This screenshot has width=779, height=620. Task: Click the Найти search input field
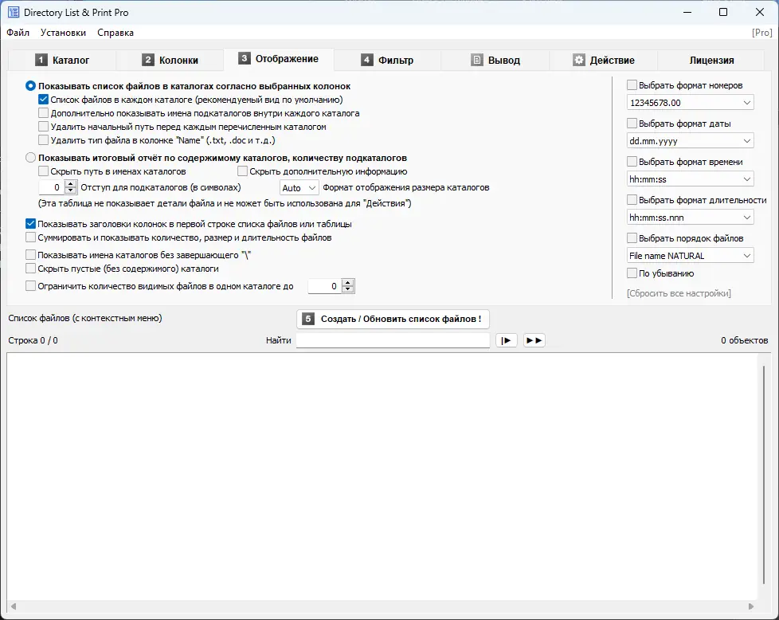(x=393, y=340)
